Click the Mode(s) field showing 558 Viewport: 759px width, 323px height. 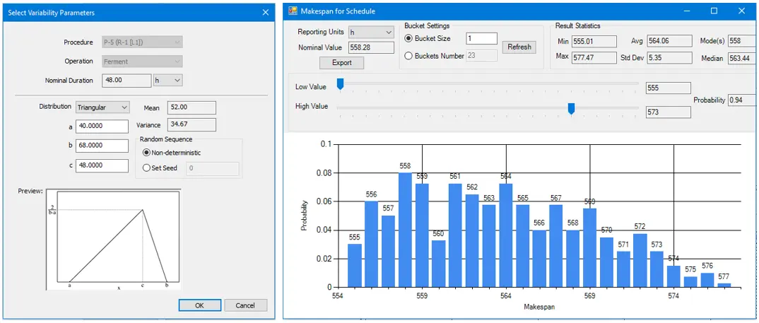[743, 41]
